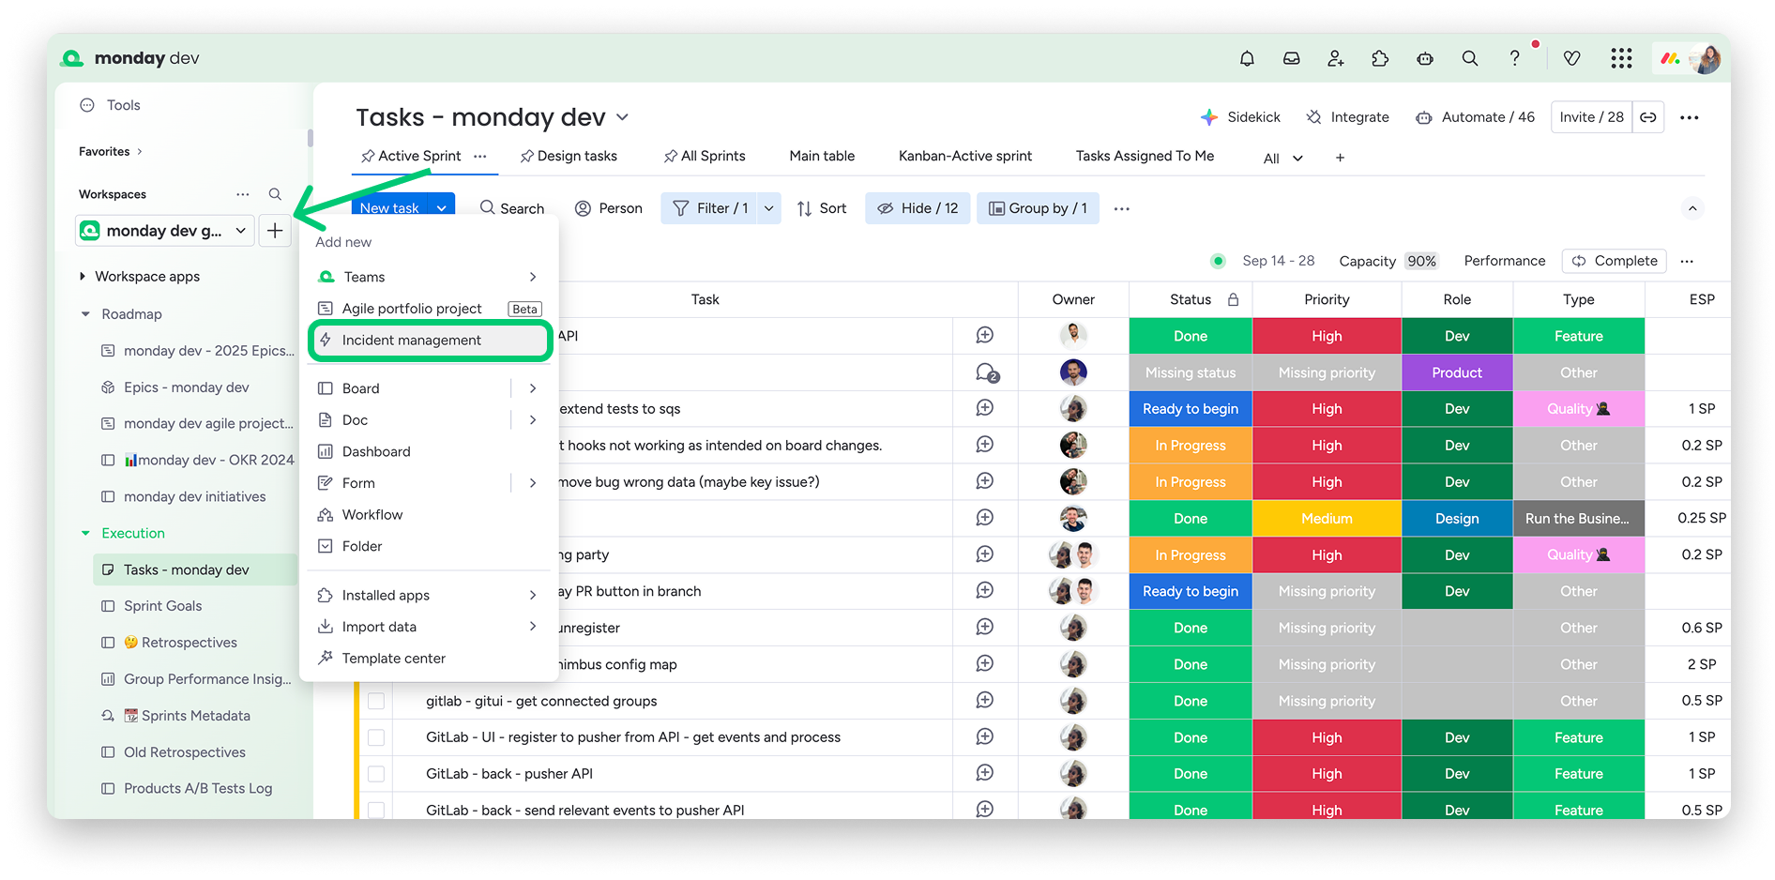Open updates for 'GitLab - back - pusher API' row
1775x880 pixels.
coord(985,773)
